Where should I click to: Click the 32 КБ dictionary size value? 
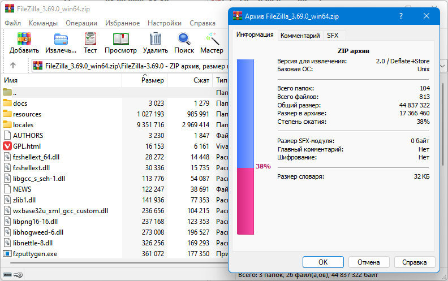click(422, 176)
